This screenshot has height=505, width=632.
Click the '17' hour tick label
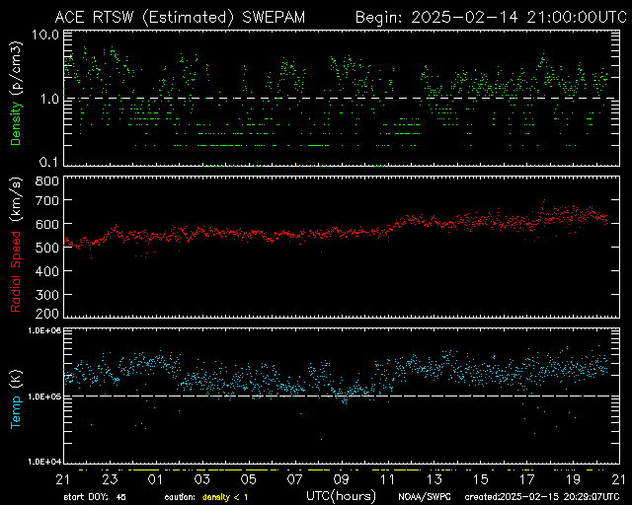[x=526, y=479]
